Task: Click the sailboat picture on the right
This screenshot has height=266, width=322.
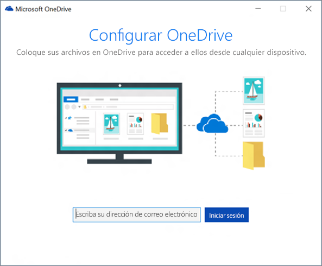Action: pos(254,91)
